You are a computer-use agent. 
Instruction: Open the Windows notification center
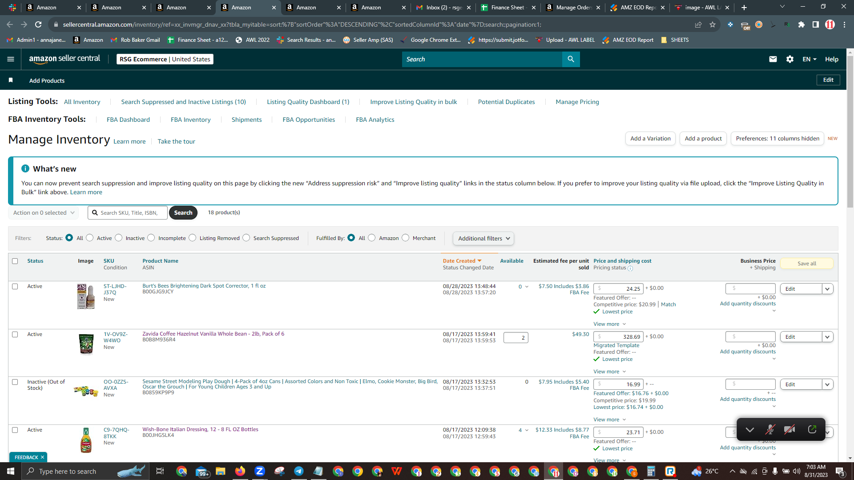click(840, 471)
